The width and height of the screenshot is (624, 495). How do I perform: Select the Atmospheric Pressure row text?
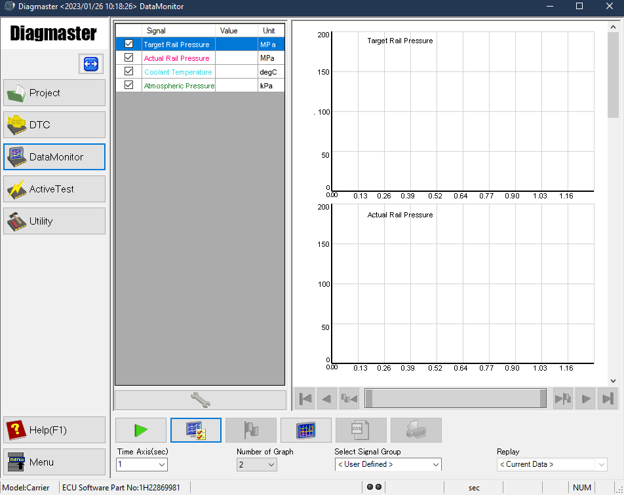(179, 86)
